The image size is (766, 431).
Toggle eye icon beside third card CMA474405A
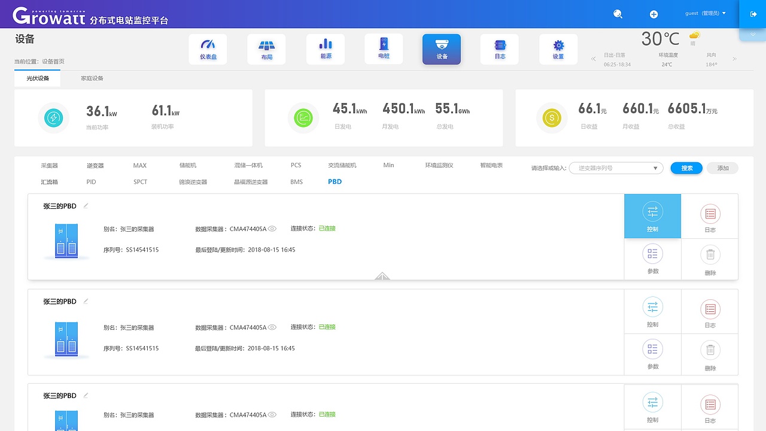click(x=272, y=415)
